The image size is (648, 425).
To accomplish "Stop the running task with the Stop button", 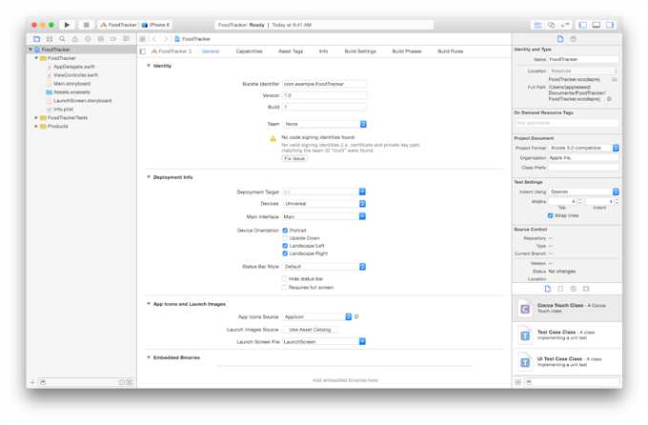I will (x=87, y=25).
